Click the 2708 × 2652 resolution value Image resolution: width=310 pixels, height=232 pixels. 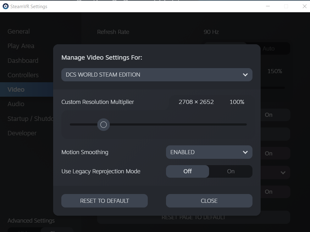[x=196, y=102]
